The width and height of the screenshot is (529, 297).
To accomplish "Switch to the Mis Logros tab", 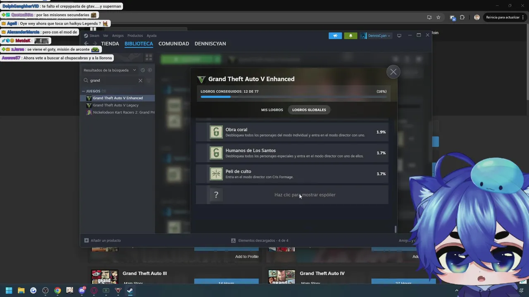I will [x=272, y=110].
